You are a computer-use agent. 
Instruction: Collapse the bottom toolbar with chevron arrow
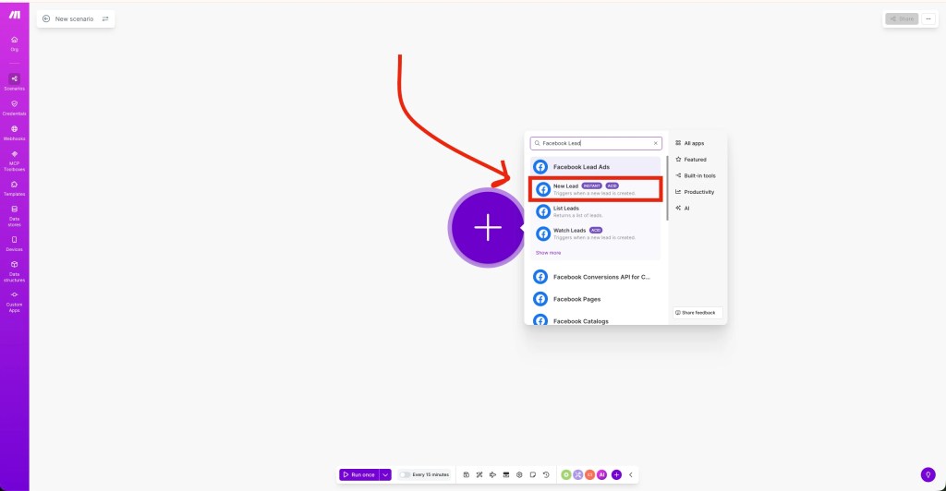631,474
